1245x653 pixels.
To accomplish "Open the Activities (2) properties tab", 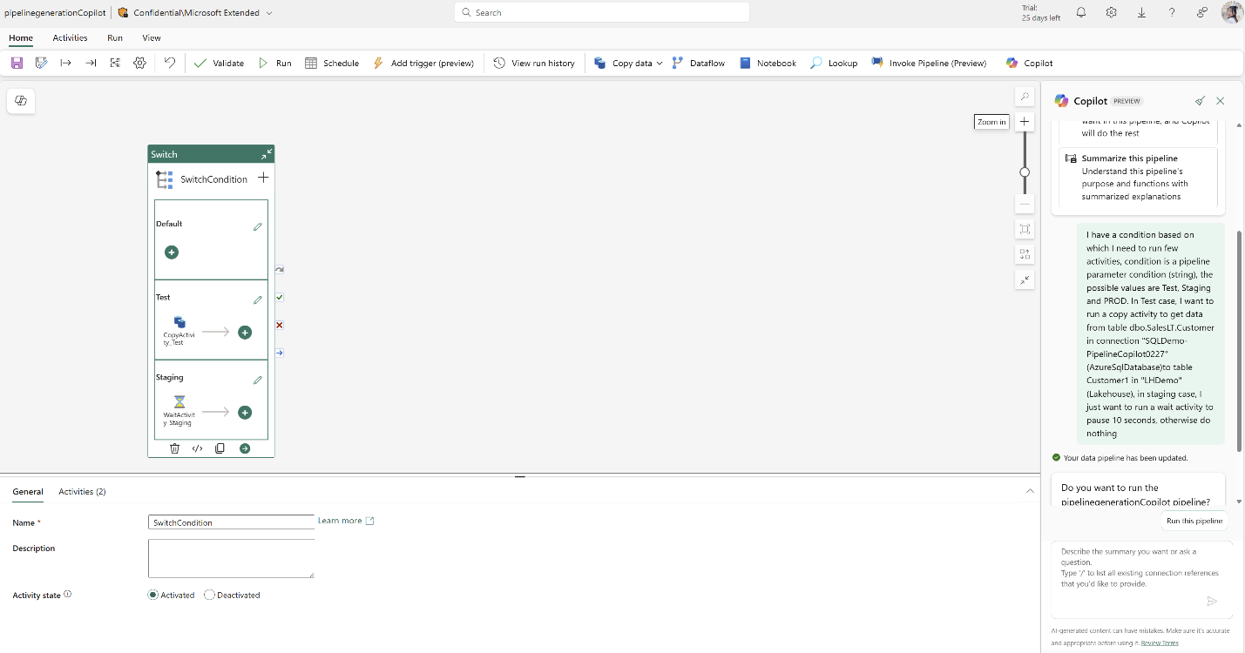I will click(x=82, y=492).
